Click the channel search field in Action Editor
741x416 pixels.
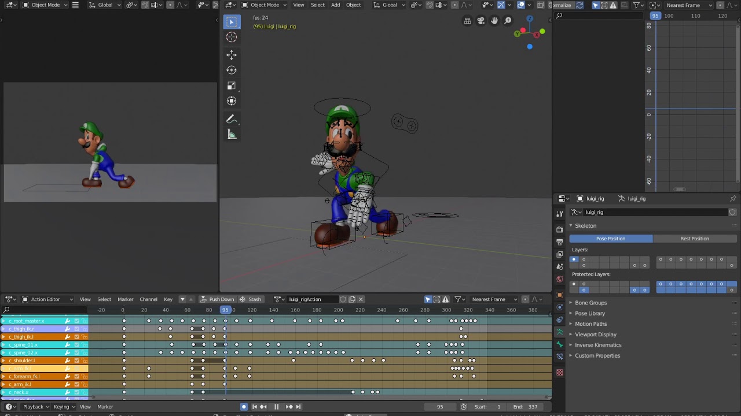[45, 310]
